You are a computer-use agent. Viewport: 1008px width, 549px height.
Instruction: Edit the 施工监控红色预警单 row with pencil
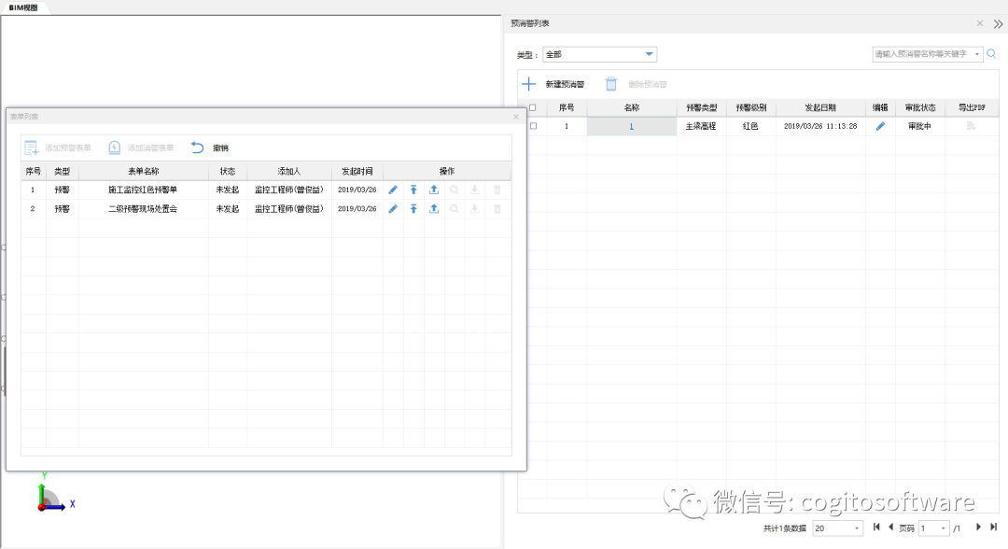pyautogui.click(x=394, y=190)
